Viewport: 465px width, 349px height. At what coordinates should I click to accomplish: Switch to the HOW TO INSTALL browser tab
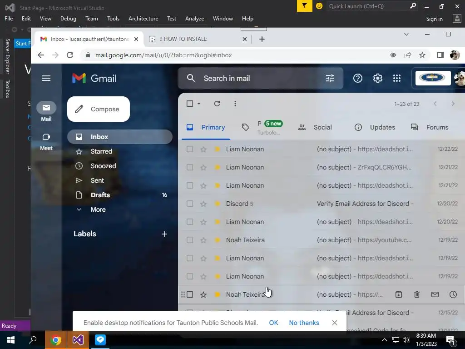pos(198,39)
